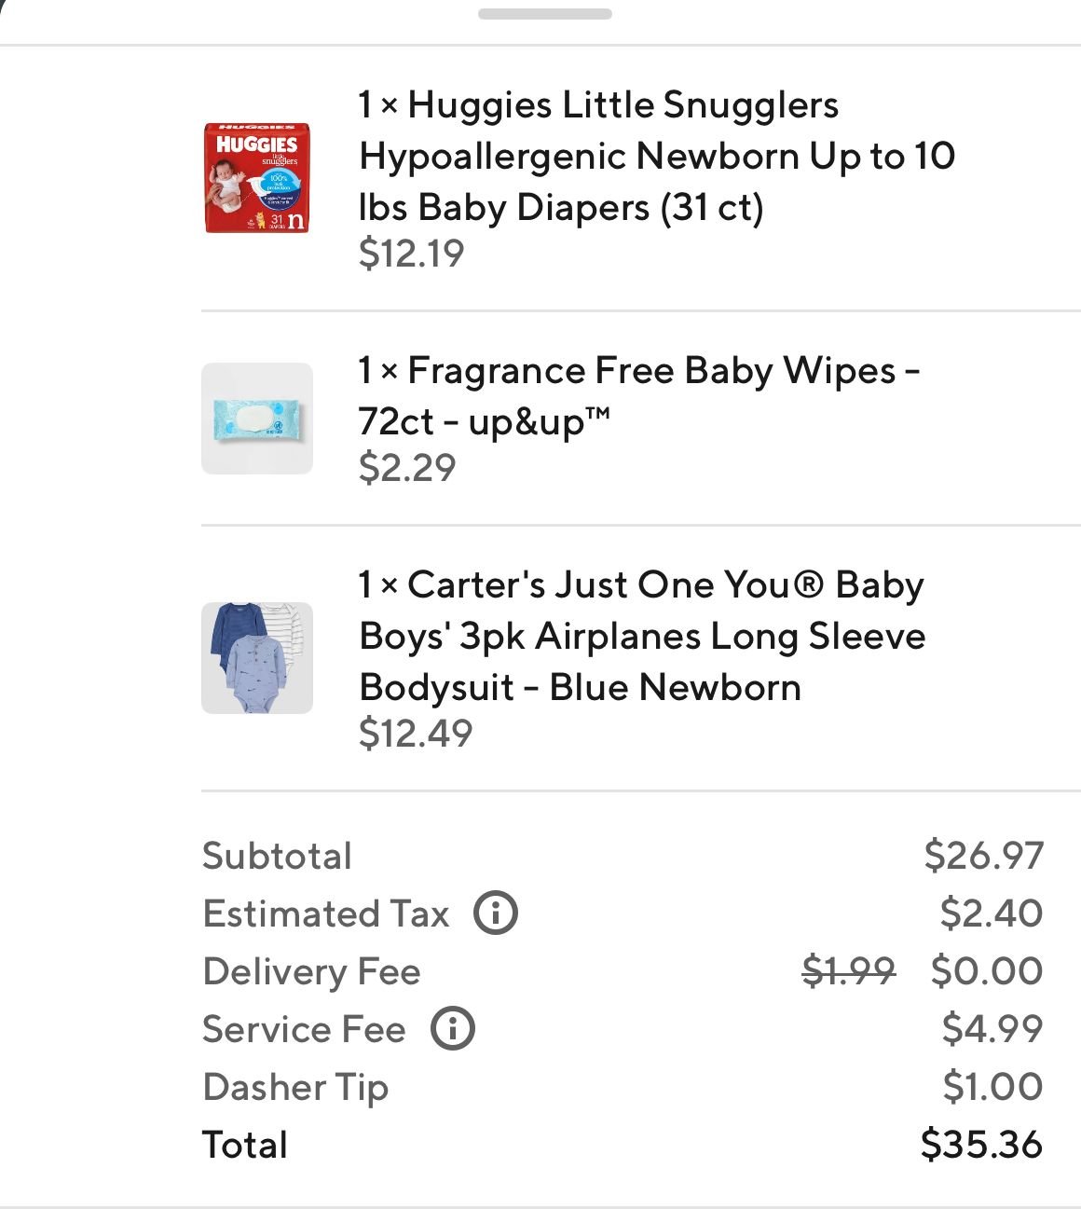Tap the Estimated Tax label text
The height and width of the screenshot is (1209, 1081).
click(x=326, y=914)
